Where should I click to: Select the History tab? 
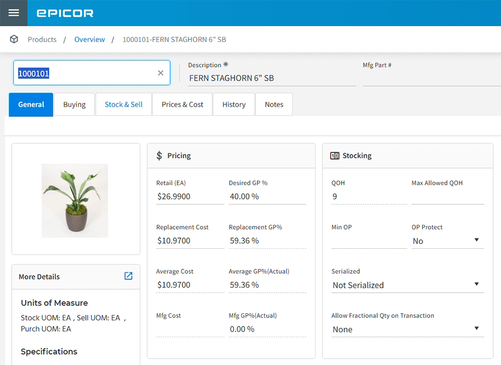pos(233,104)
